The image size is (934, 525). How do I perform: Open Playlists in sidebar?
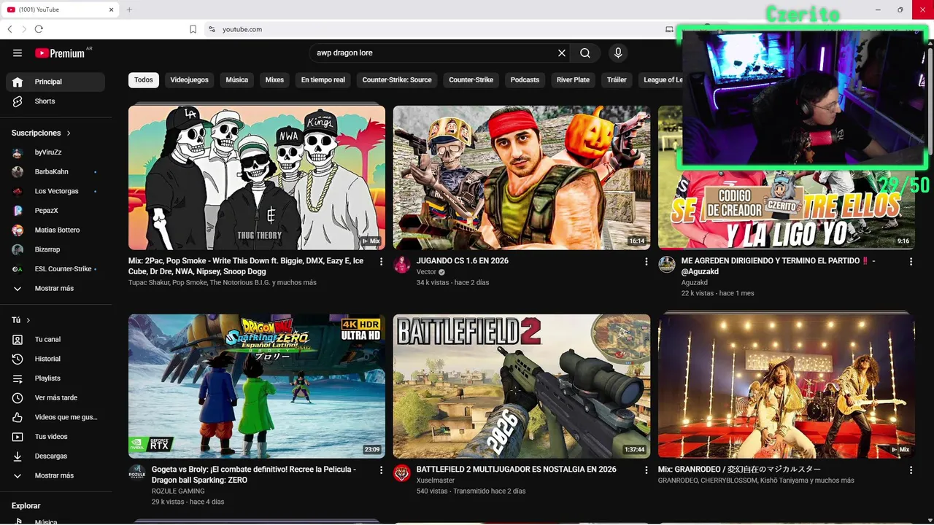pos(55,378)
